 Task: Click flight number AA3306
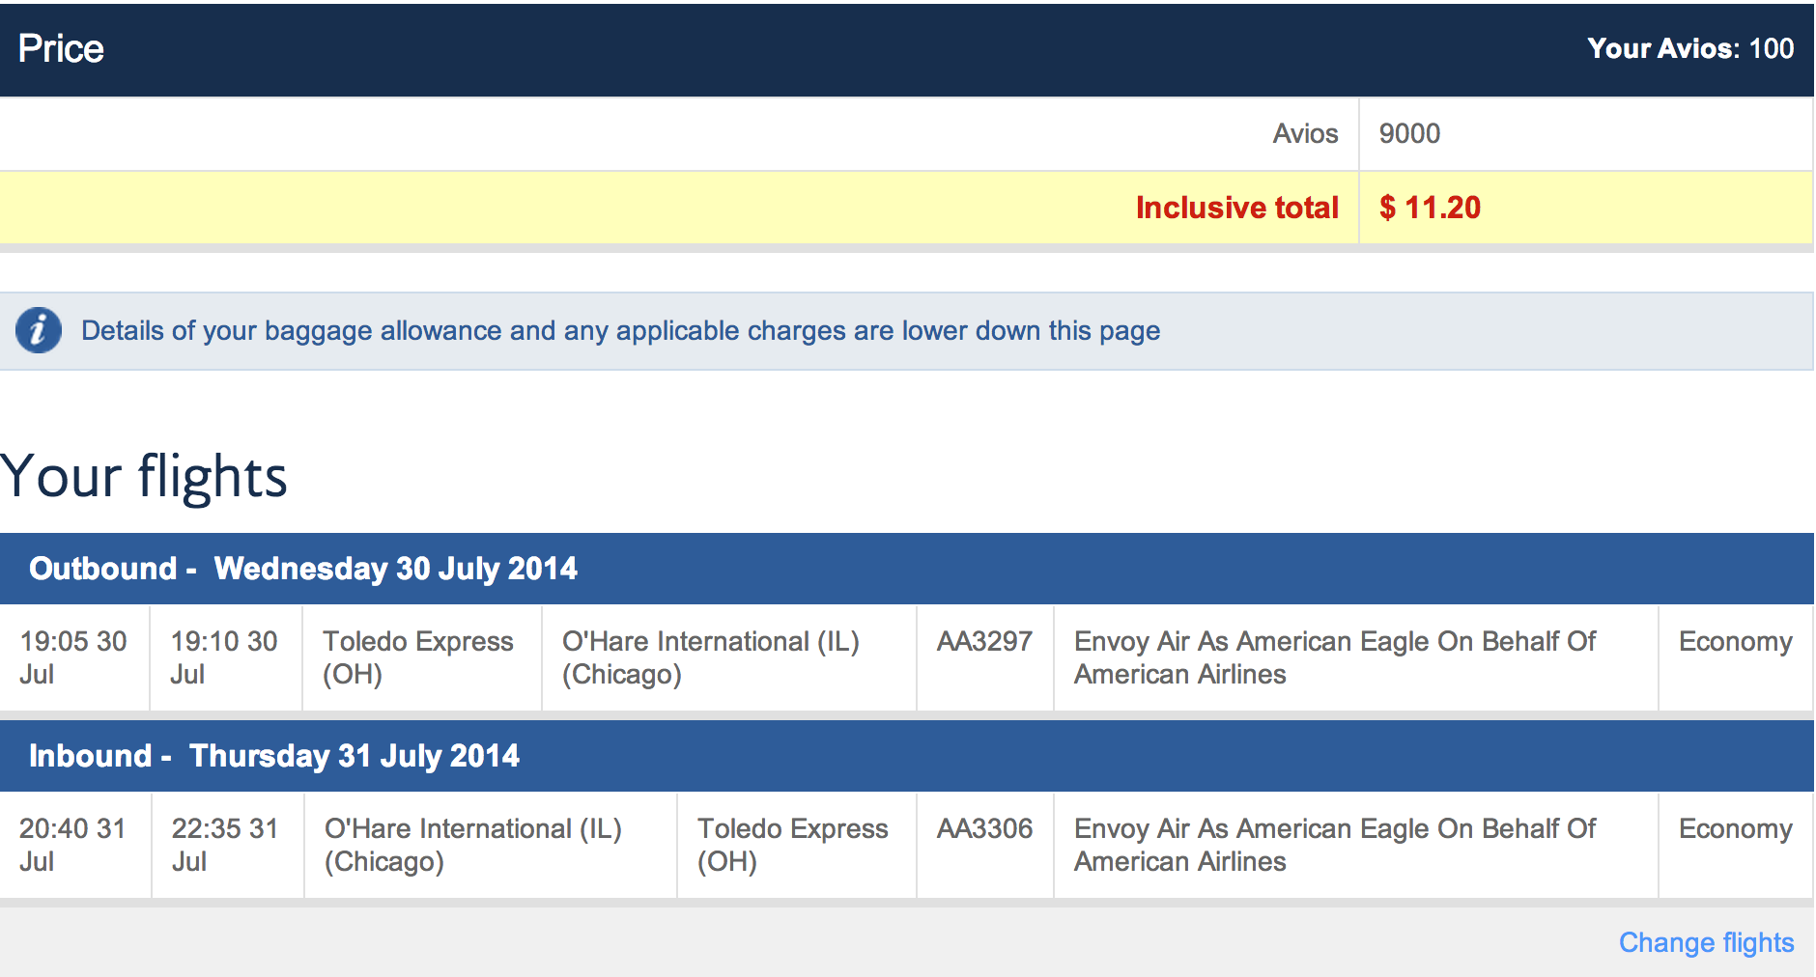pyautogui.click(x=984, y=828)
